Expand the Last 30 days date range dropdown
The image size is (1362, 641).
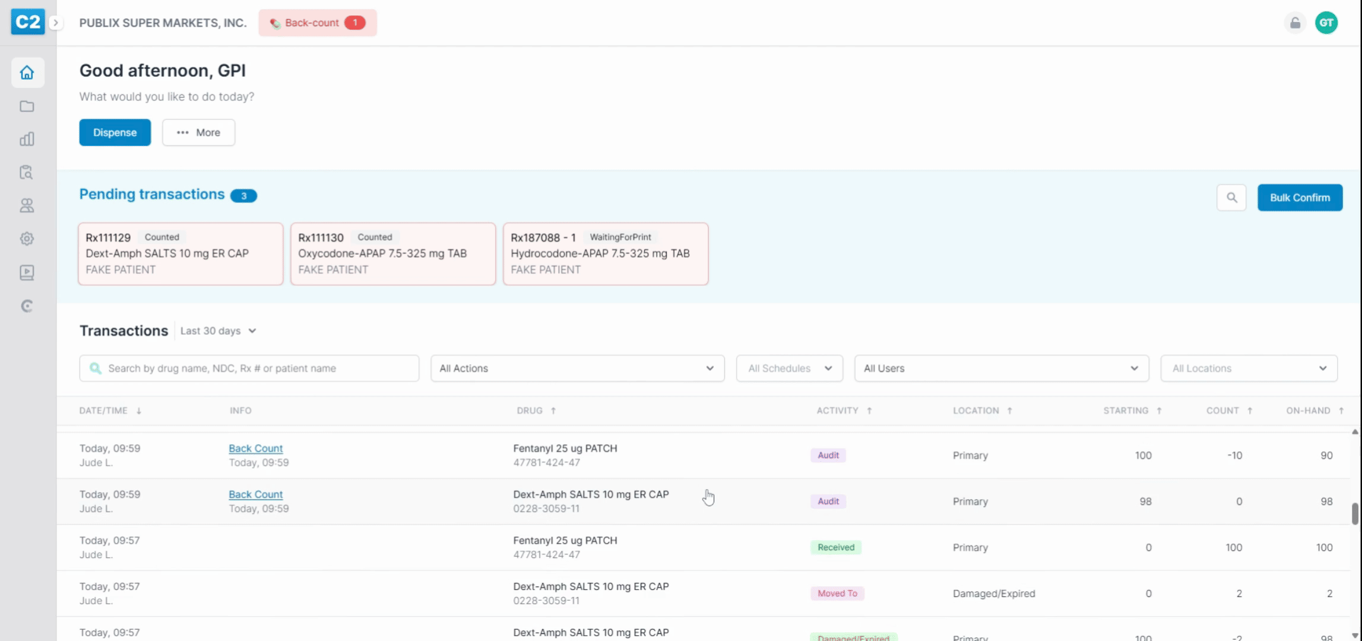[x=218, y=331]
